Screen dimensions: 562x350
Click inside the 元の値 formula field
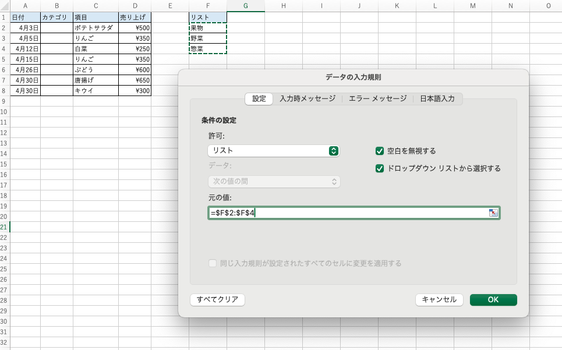(x=347, y=213)
